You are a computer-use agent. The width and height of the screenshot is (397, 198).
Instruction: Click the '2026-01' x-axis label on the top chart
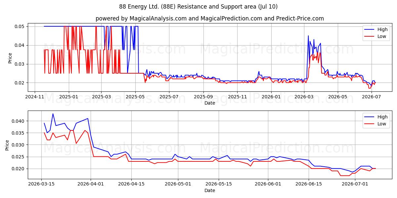click(271, 97)
